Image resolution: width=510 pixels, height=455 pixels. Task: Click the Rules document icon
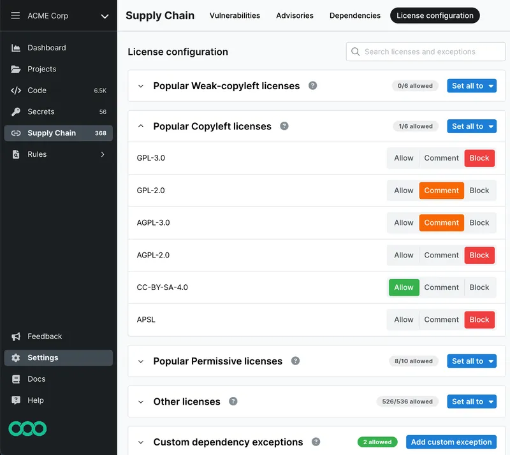[16, 154]
